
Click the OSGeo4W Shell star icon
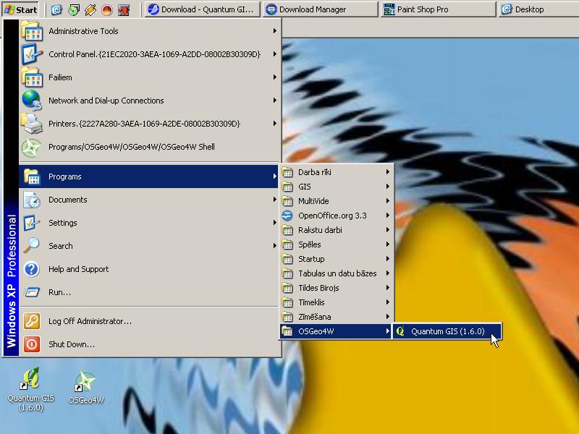(x=32, y=147)
